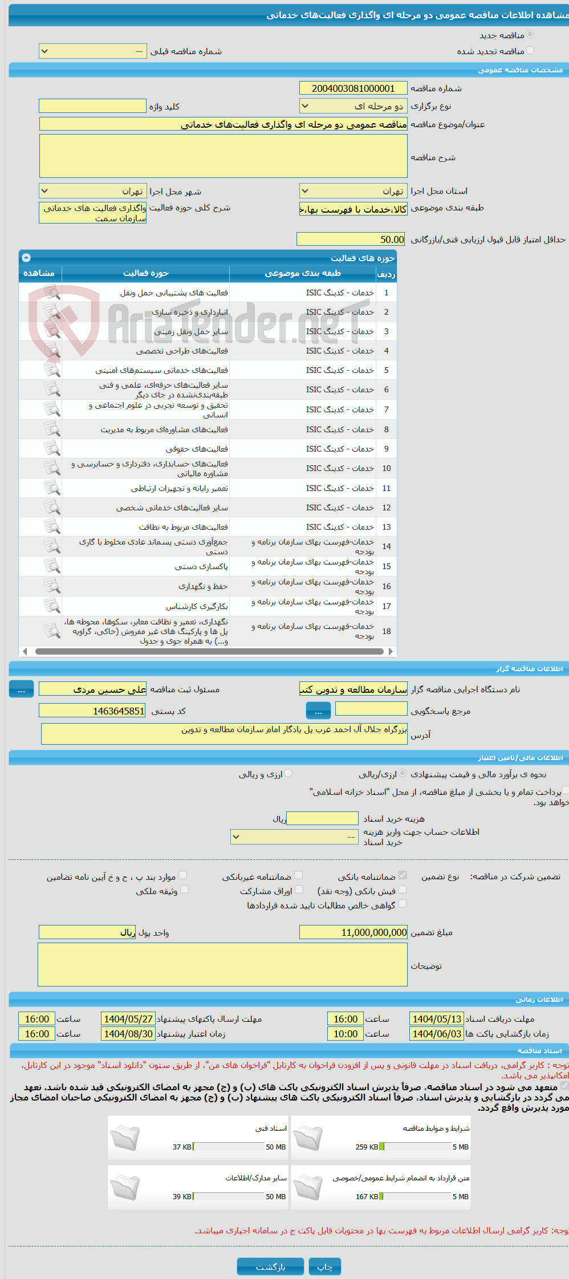Check موارد بند ب، ج و خ checkbox
Viewport: 569px width, 1279px height.
click(x=183, y=875)
